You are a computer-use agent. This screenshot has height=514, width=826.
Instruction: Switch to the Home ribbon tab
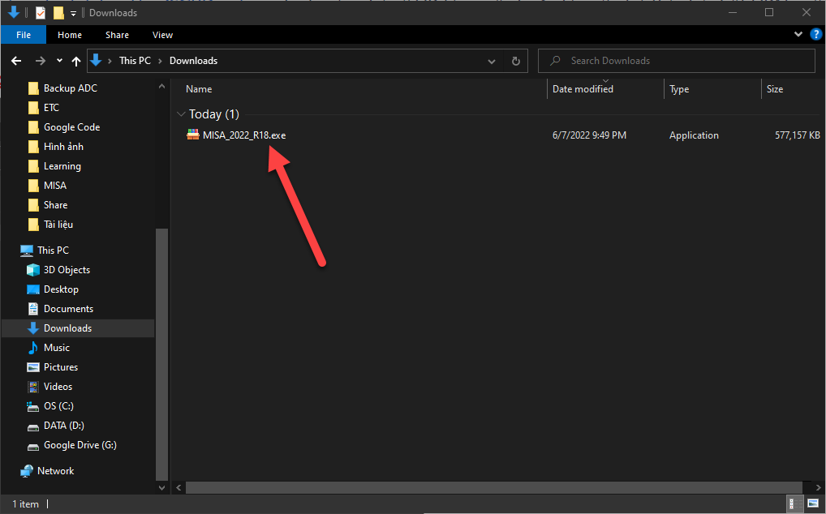tap(70, 35)
